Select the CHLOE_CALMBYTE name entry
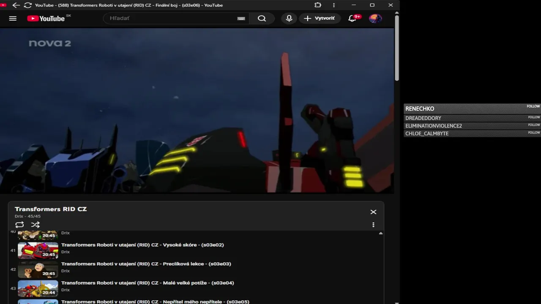Viewport: 541px width, 304px height. (427, 133)
